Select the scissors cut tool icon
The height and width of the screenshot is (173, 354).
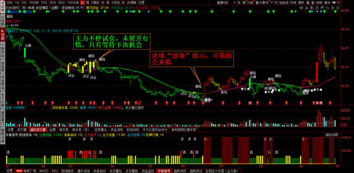(x=307, y=8)
